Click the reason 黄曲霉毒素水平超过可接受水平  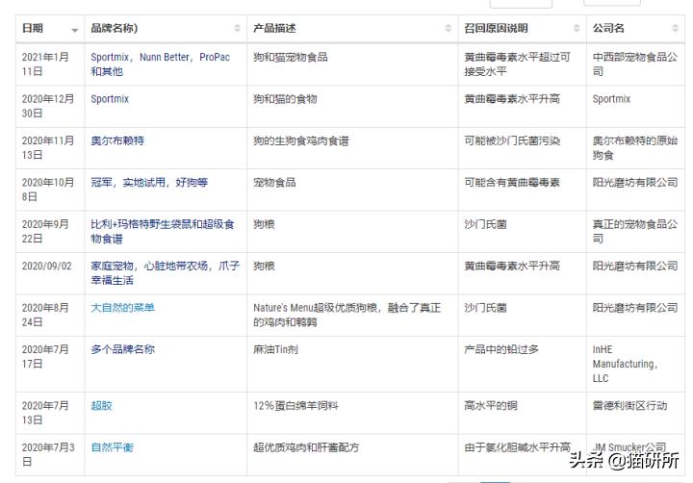point(517,64)
